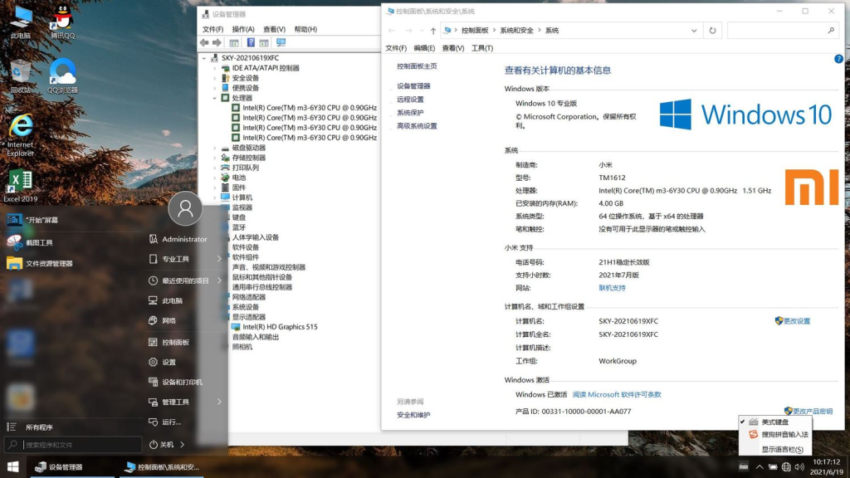The image size is (850, 478).
Task: Click the Windows Start button
Action: [x=13, y=466]
